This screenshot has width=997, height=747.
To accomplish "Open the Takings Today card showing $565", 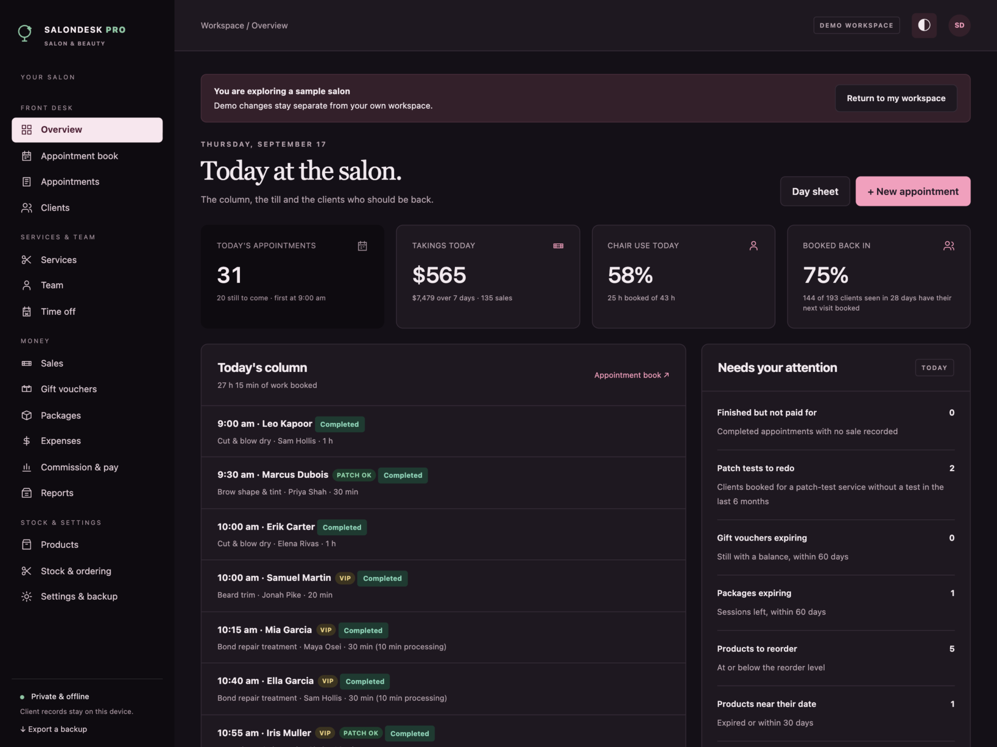I will click(488, 276).
